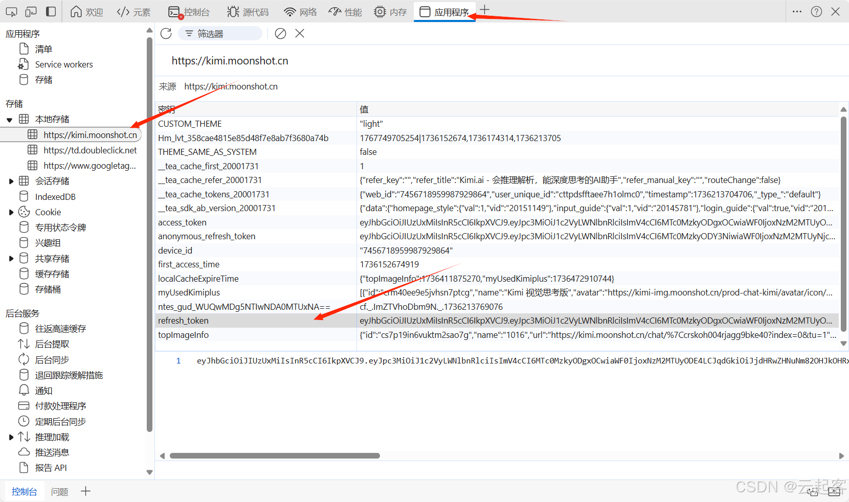The width and height of the screenshot is (849, 502).
Task: Toggle device emulation icon
Action: pyautogui.click(x=31, y=12)
